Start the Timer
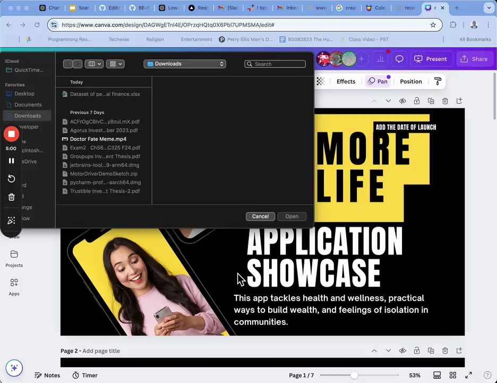The height and width of the screenshot is (383, 497). click(85, 375)
